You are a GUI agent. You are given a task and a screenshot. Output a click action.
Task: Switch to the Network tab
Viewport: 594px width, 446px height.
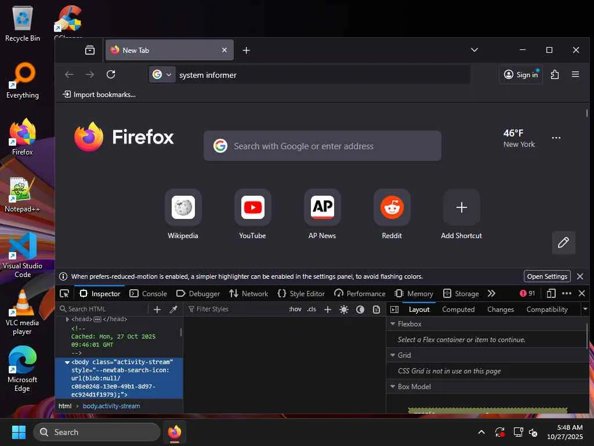tap(248, 293)
